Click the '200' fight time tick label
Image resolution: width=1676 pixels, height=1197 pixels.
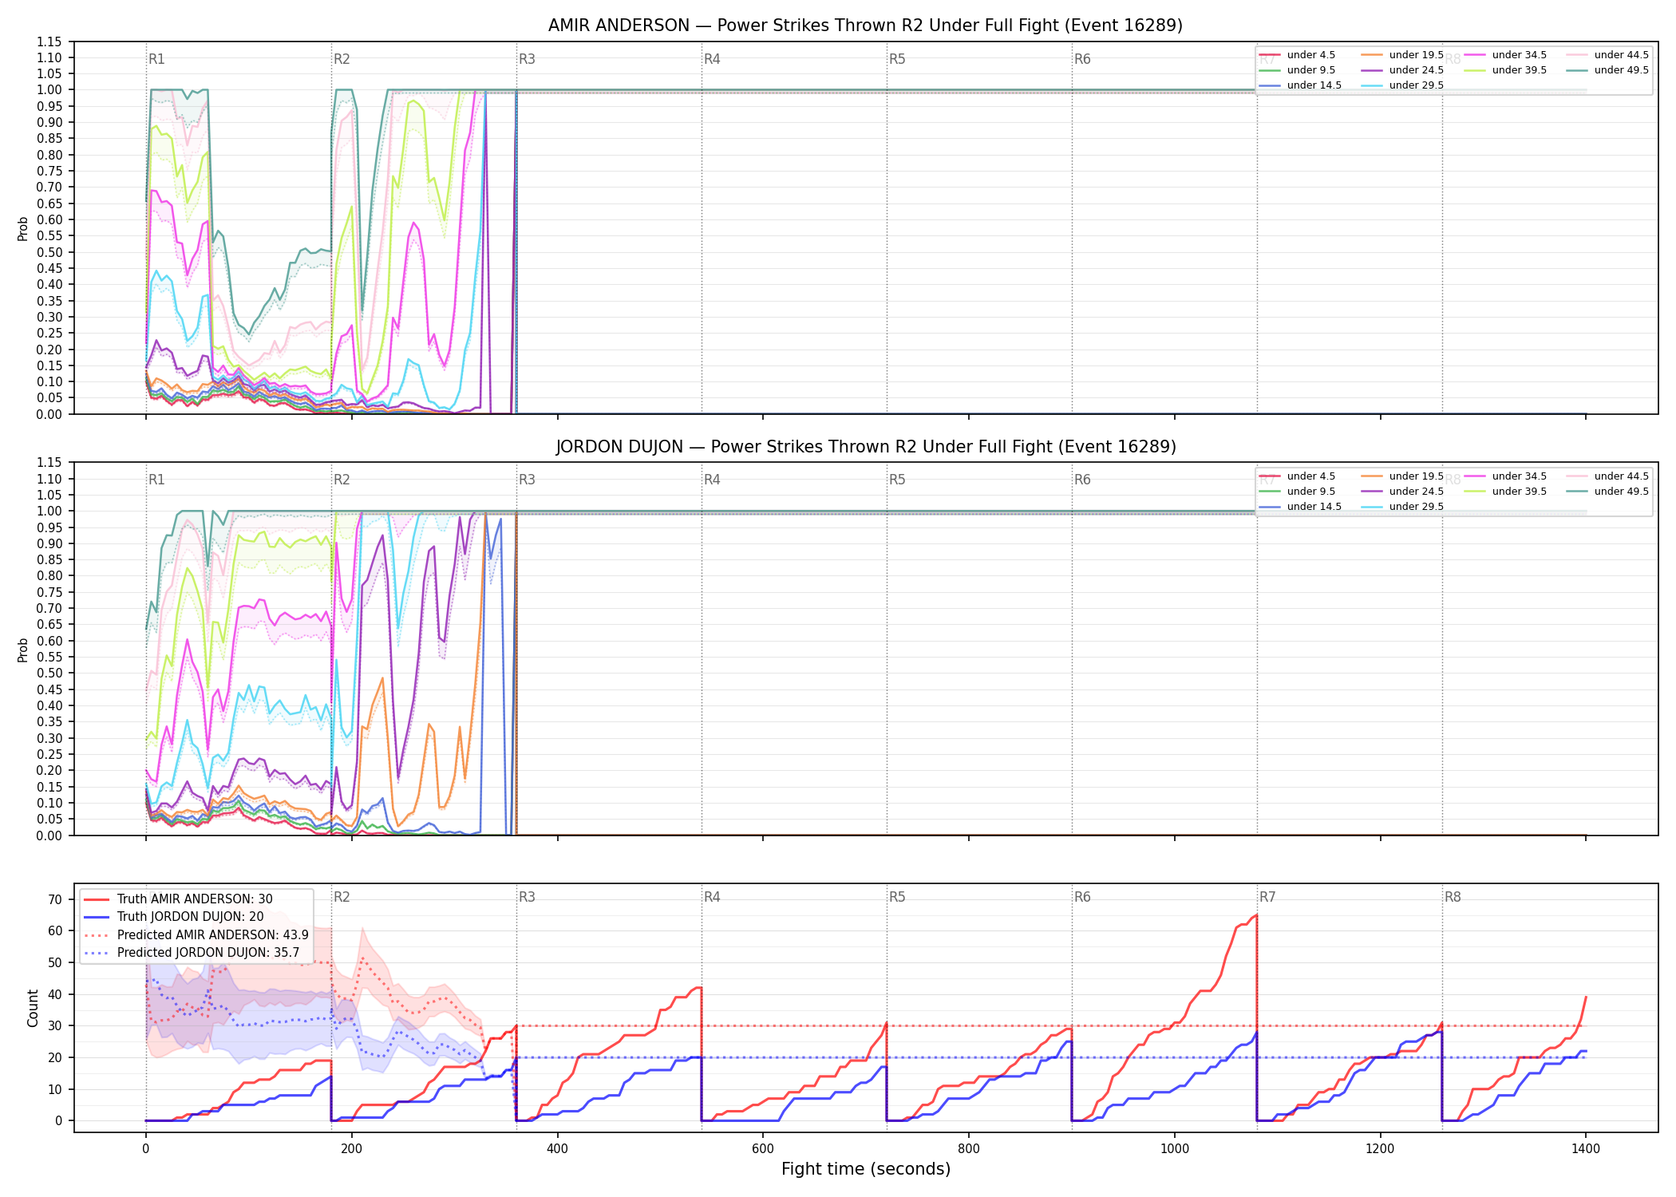click(x=351, y=1149)
